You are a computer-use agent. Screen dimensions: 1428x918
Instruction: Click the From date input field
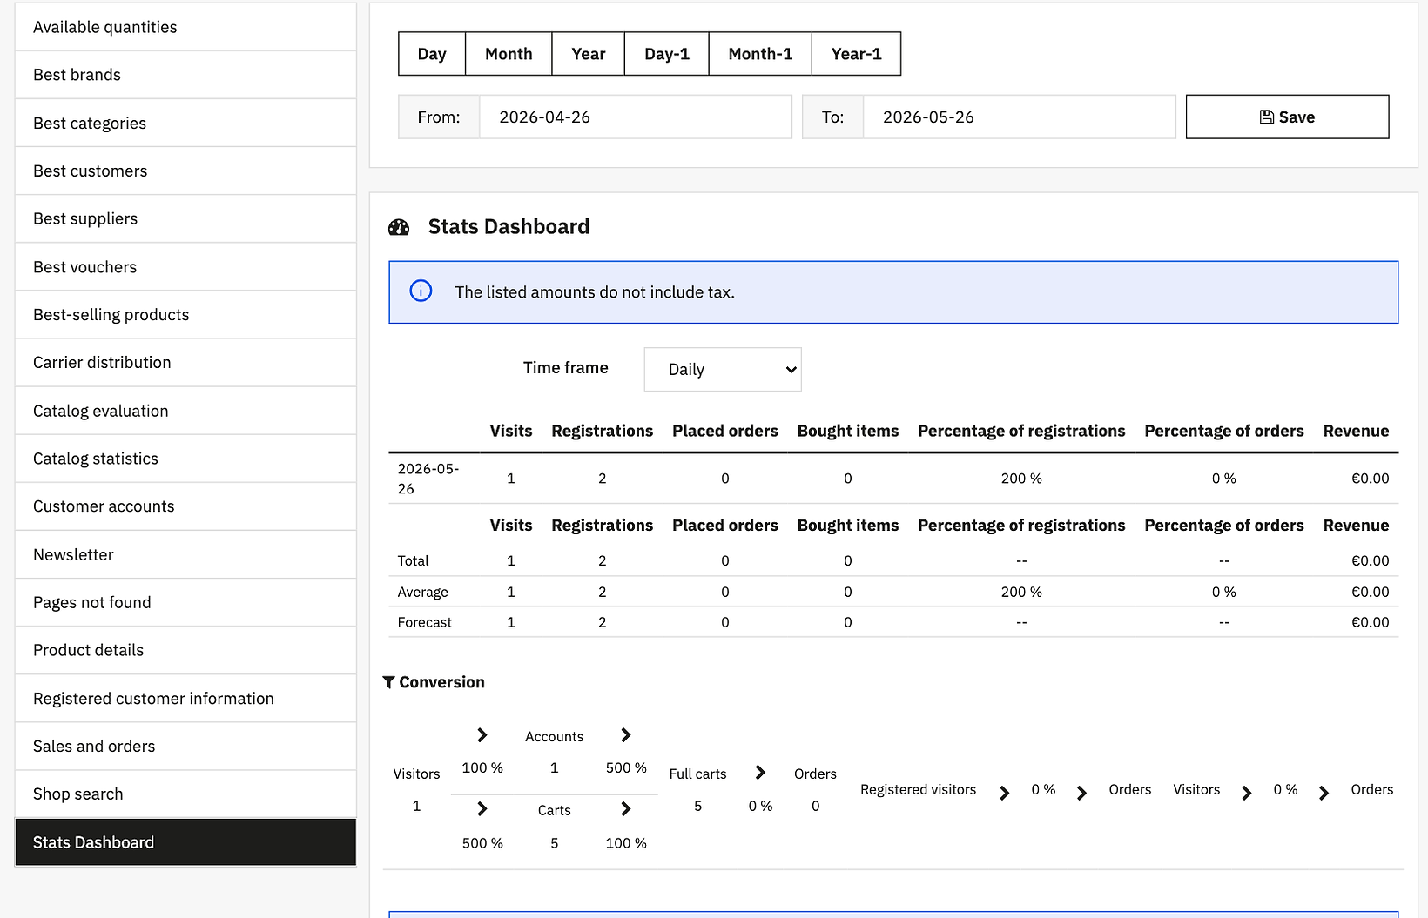pos(636,117)
